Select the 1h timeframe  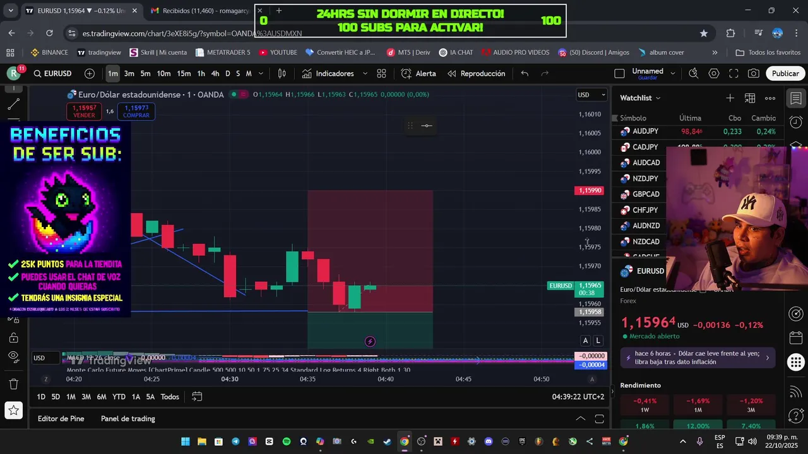click(x=201, y=74)
